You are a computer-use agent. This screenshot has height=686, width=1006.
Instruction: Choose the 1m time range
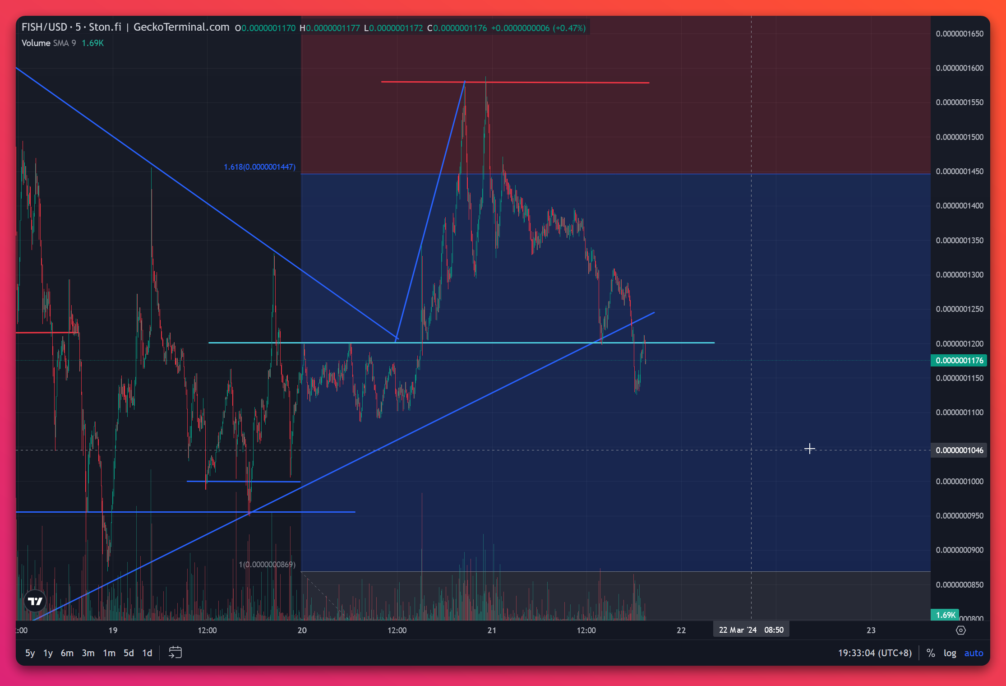pyautogui.click(x=109, y=653)
